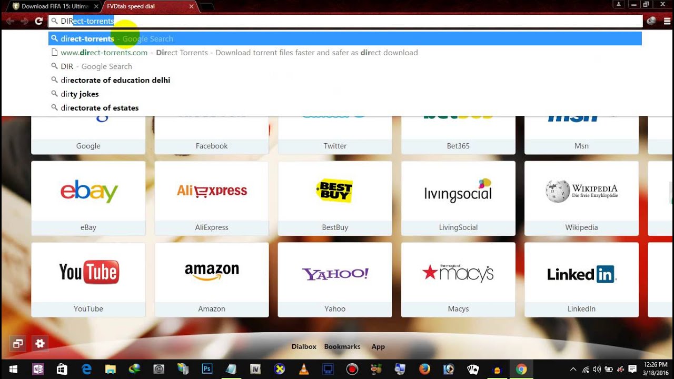Open the Wikipedia speed dial

[x=581, y=198]
